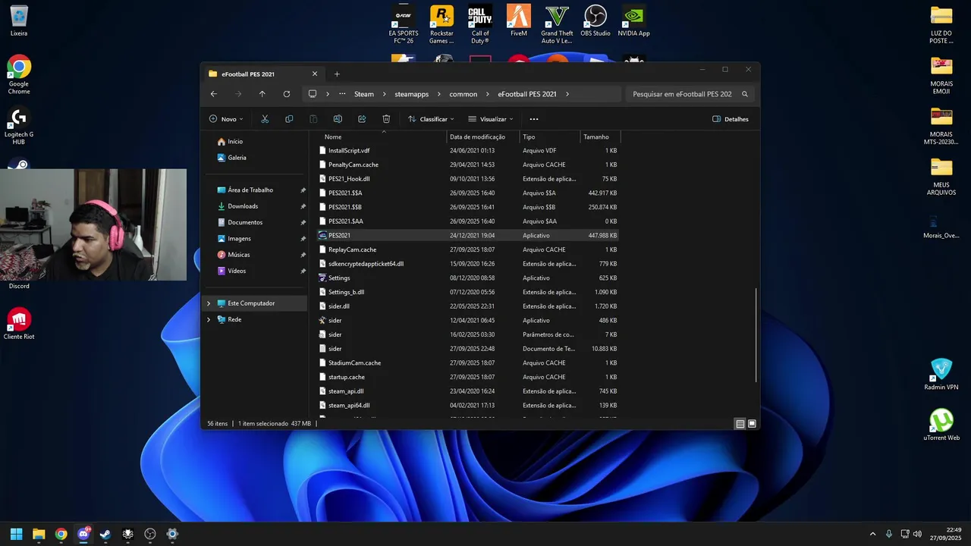Open Settings gear on the taskbar
The width and height of the screenshot is (971, 546).
click(x=172, y=534)
